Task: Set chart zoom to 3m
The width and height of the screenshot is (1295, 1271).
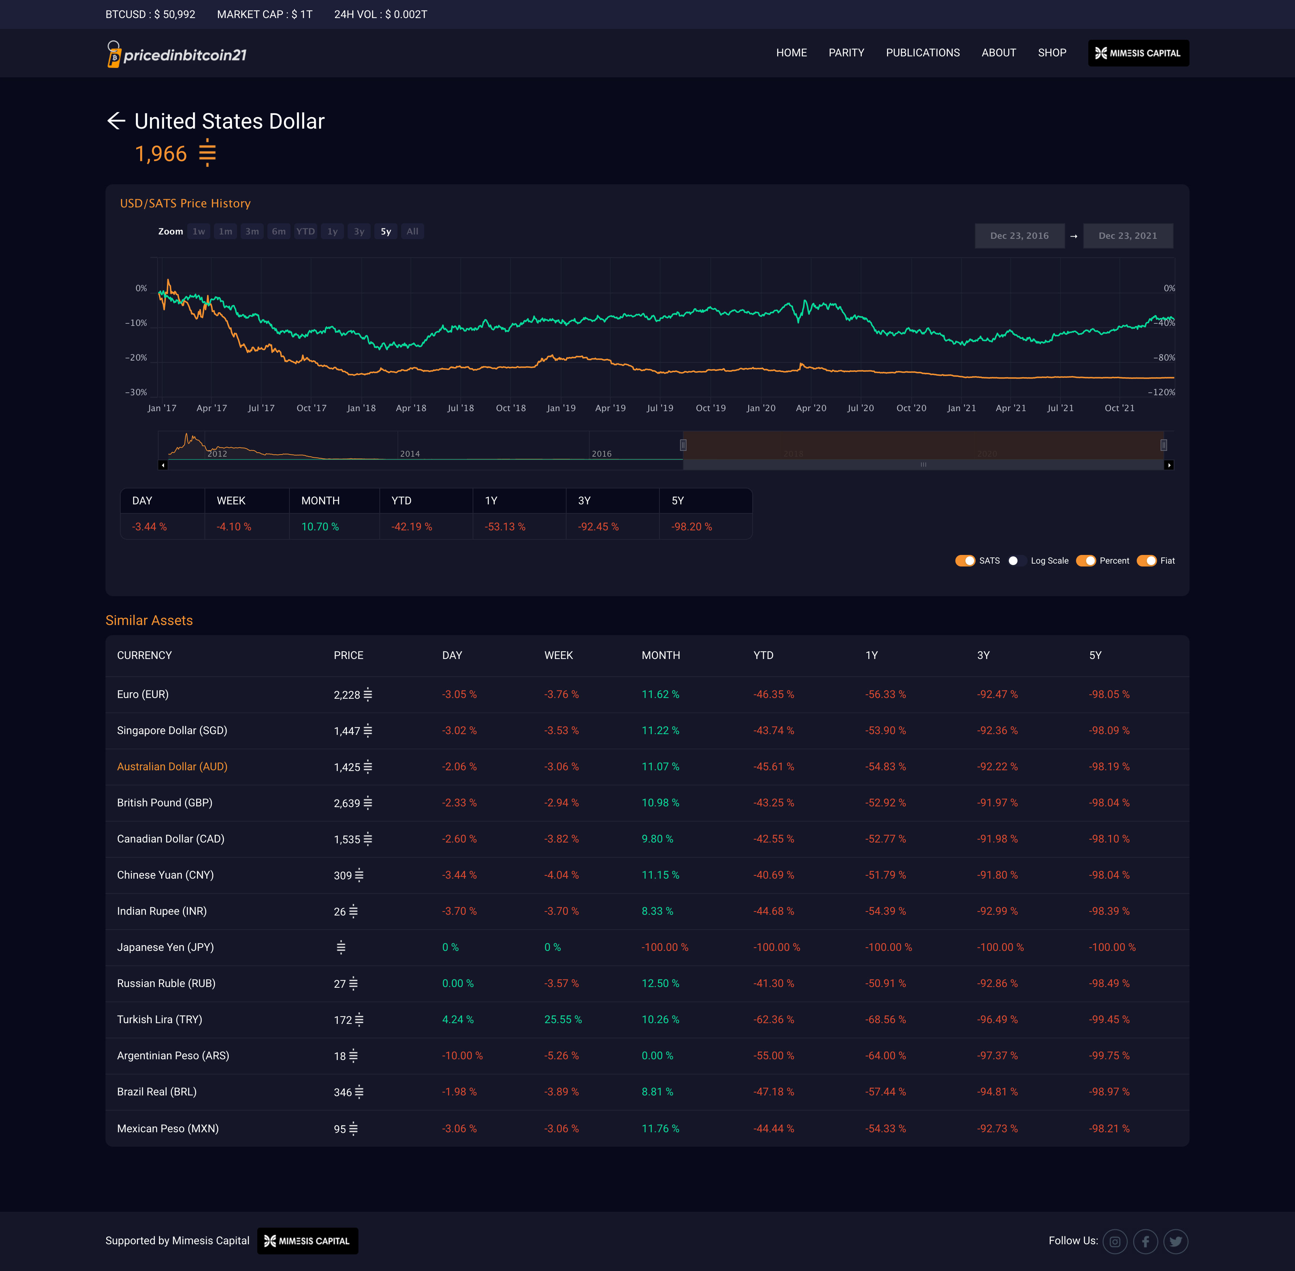Action: pos(252,232)
